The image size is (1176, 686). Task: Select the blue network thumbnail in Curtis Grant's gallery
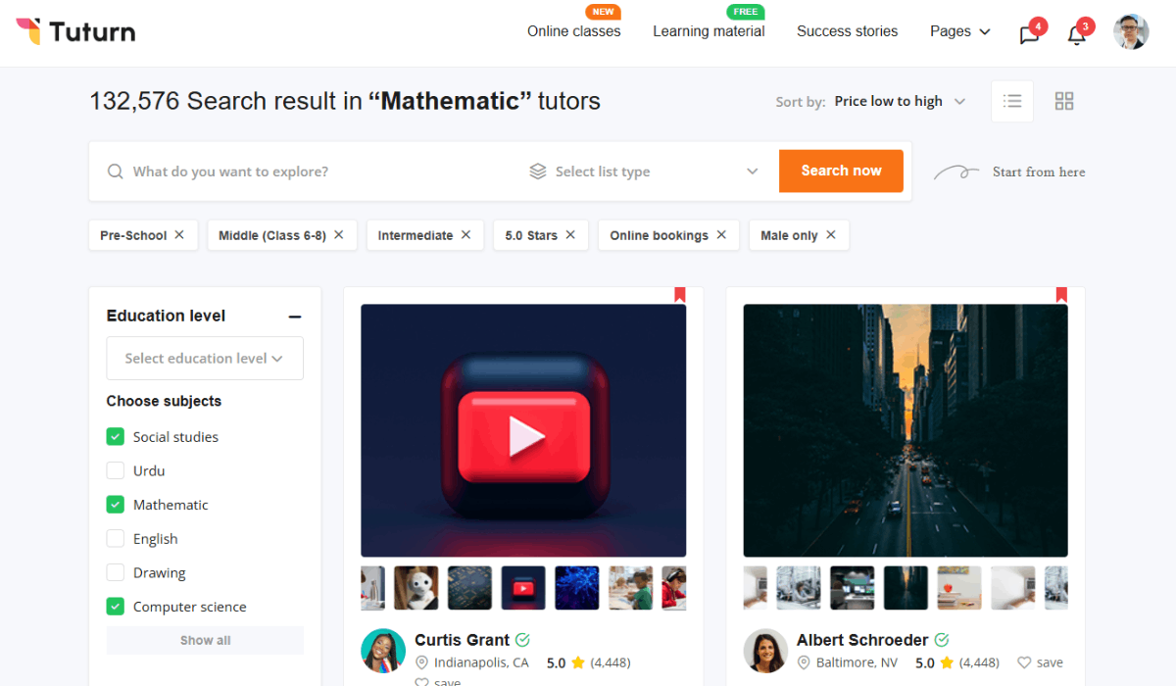click(576, 588)
